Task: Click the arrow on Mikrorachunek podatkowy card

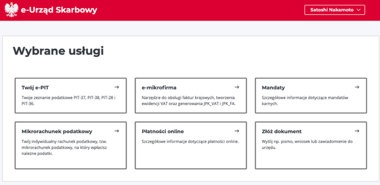Action: 117,131
